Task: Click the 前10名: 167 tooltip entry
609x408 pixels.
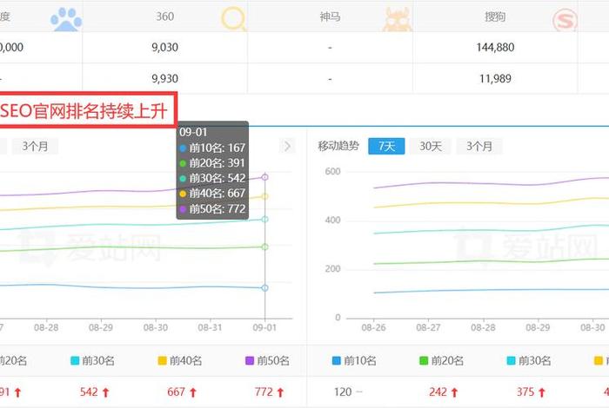Action: tap(212, 148)
